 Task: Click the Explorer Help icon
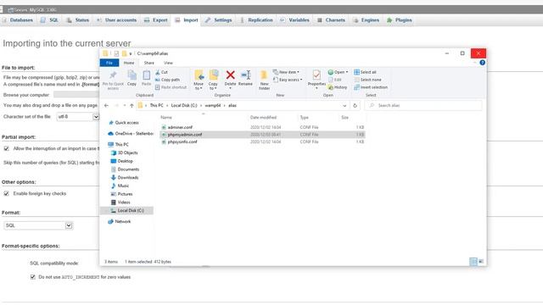[x=482, y=63]
